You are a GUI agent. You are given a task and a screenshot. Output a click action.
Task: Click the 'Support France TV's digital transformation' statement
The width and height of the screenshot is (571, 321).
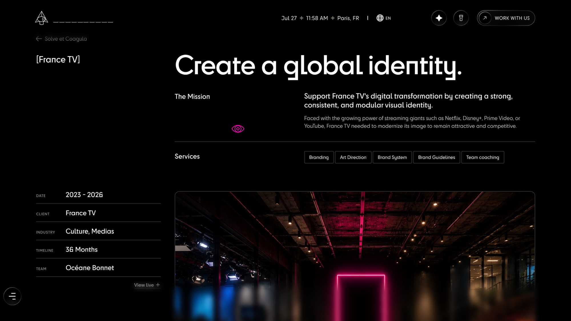pyautogui.click(x=408, y=100)
